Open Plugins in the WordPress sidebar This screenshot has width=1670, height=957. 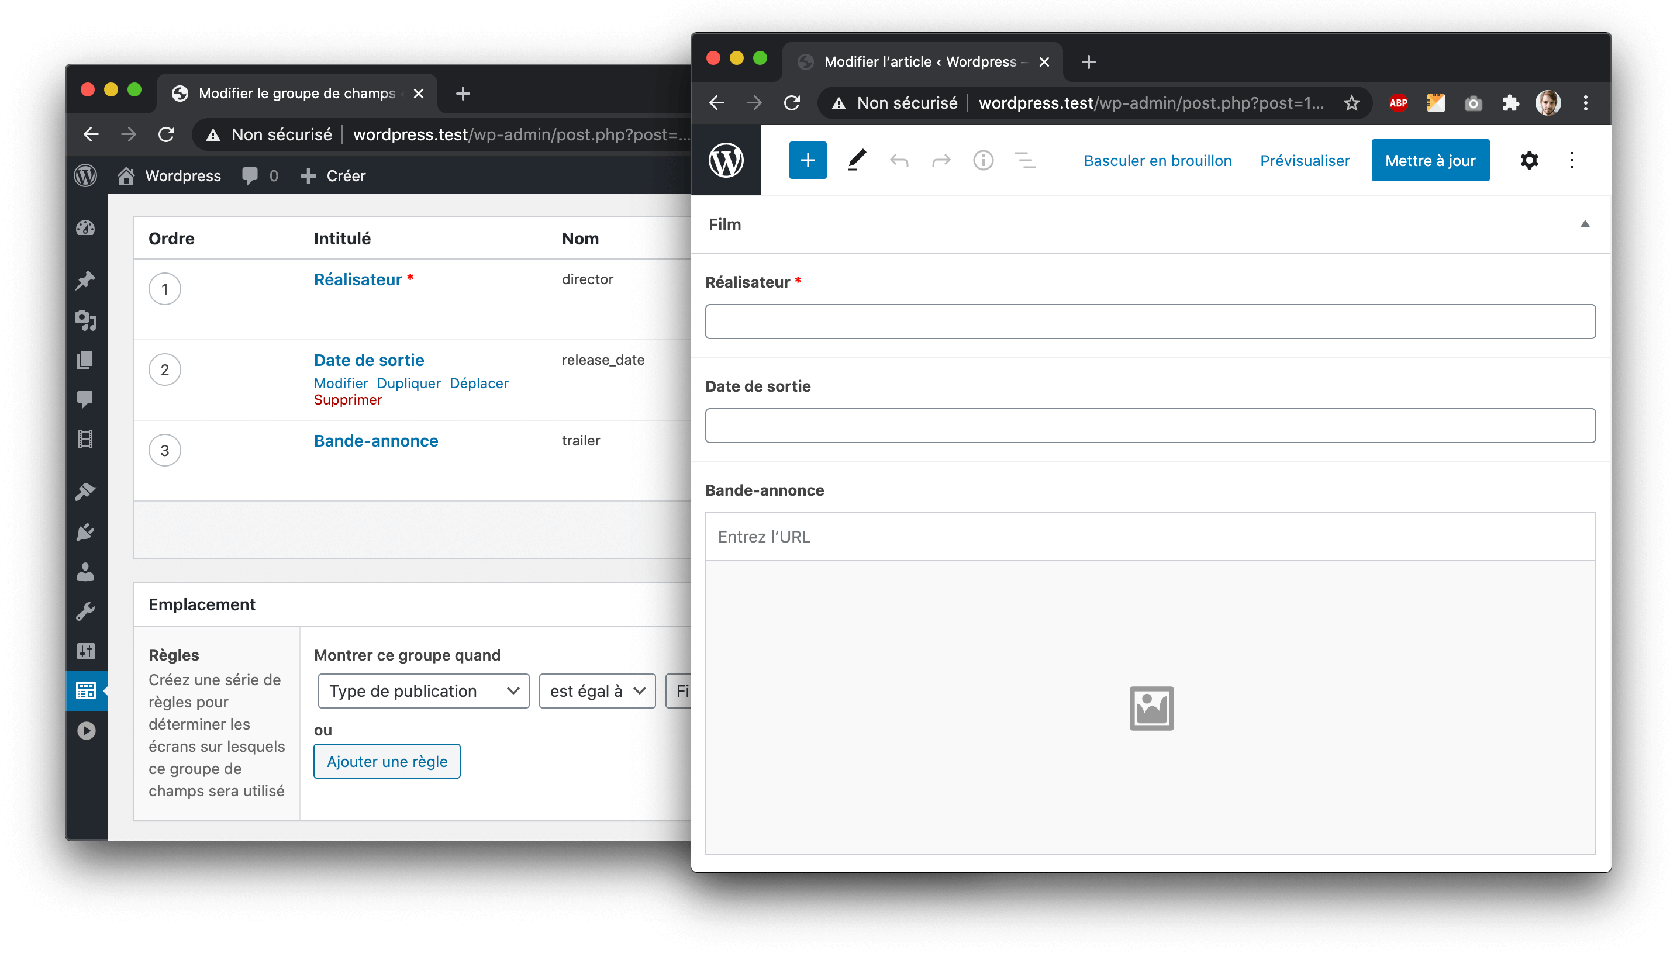pyautogui.click(x=85, y=532)
